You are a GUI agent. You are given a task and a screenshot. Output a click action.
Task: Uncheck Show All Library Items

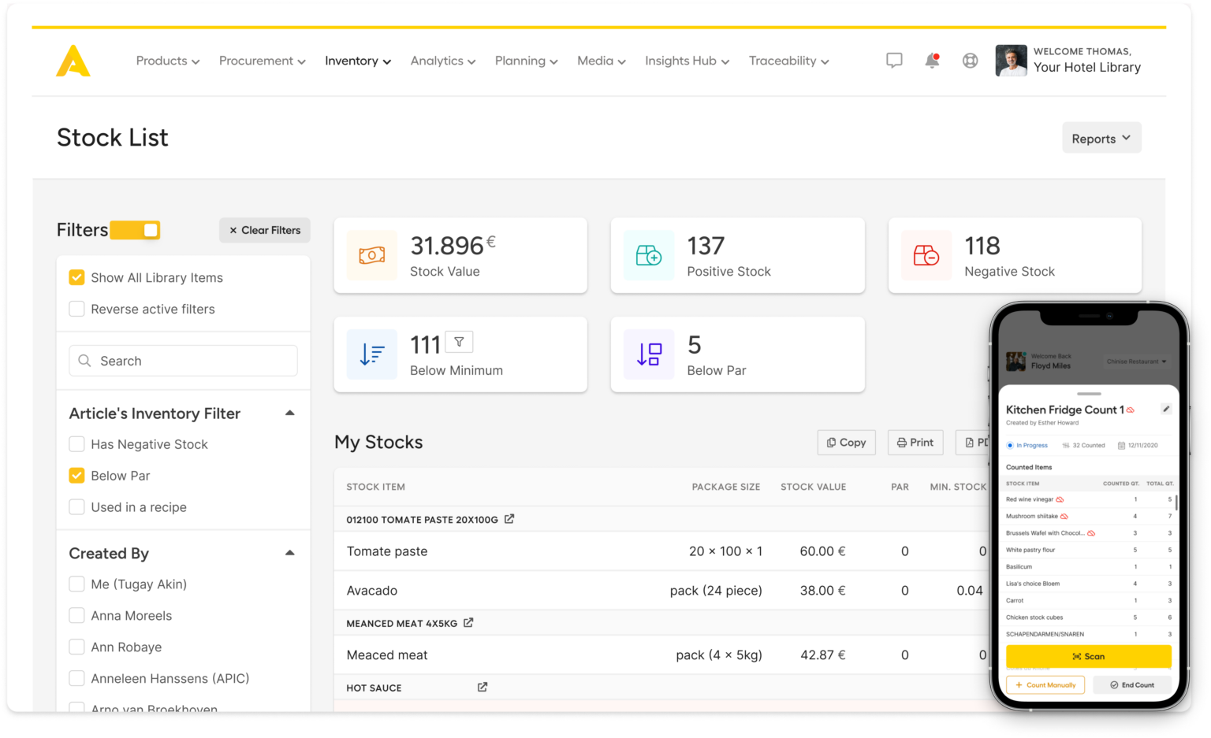click(x=76, y=277)
